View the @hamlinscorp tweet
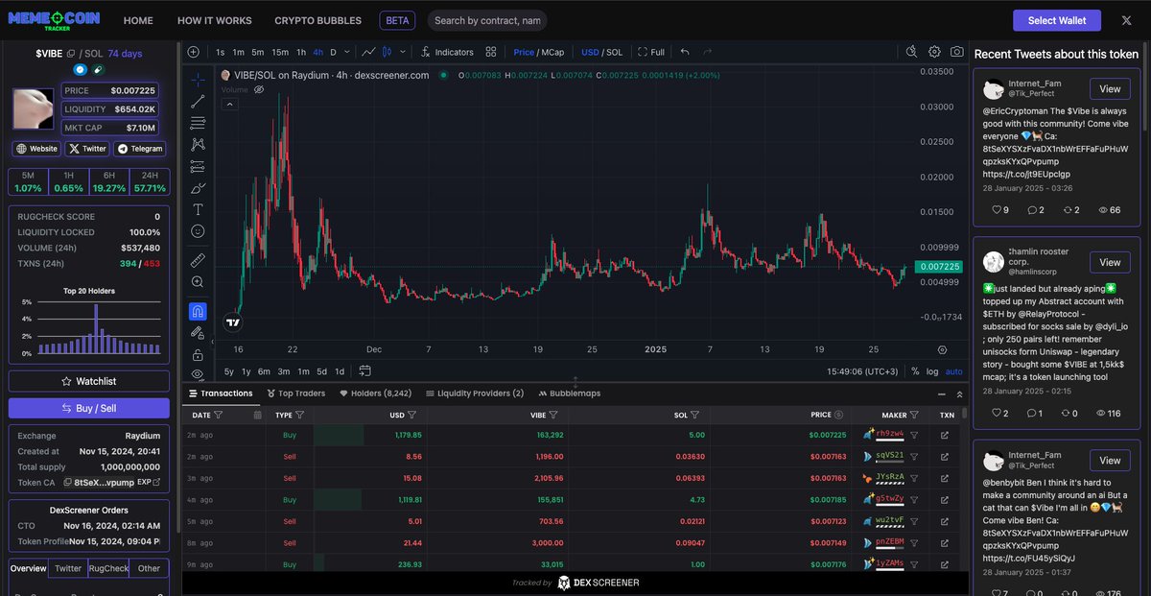 (1110, 263)
